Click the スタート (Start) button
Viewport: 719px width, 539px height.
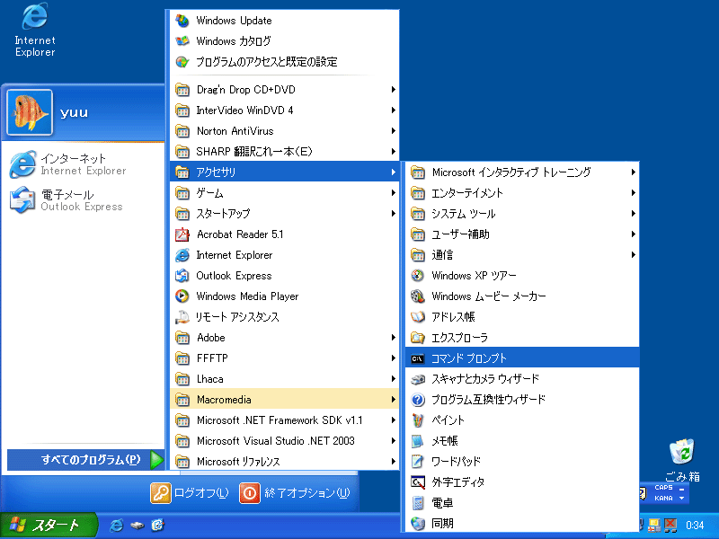(x=45, y=525)
